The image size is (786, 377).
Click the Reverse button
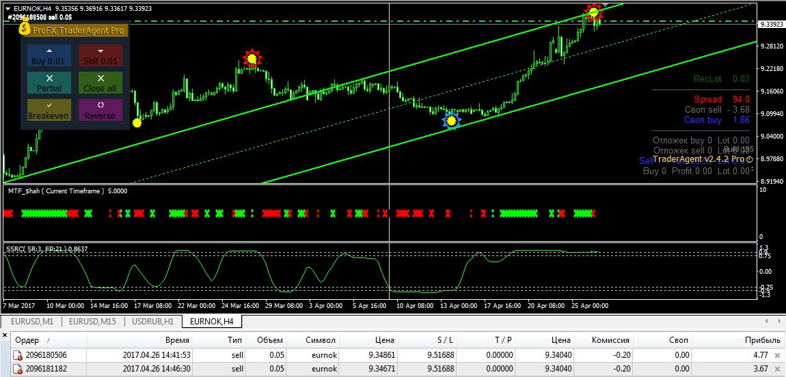100,110
